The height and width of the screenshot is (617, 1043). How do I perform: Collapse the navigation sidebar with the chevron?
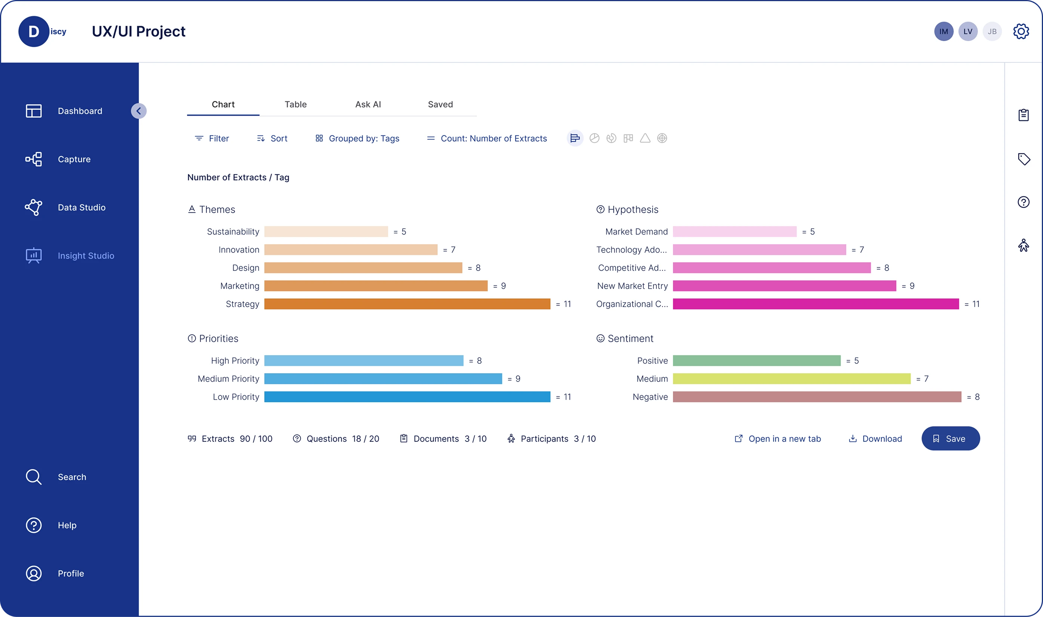point(139,111)
